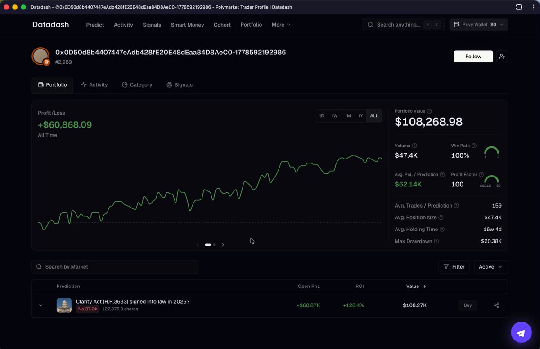Image resolution: width=540 pixels, height=349 pixels.
Task: Open the More navigation dropdown
Action: click(x=281, y=25)
